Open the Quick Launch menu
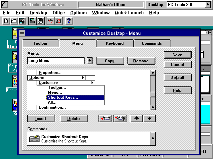The image size is (213, 159). click(x=129, y=13)
